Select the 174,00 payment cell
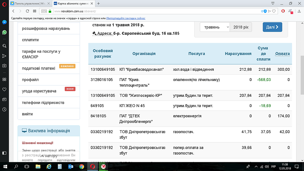 (284, 116)
